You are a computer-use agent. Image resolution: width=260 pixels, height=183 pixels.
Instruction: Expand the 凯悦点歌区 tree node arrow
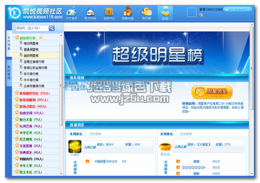[x=14, y=105]
